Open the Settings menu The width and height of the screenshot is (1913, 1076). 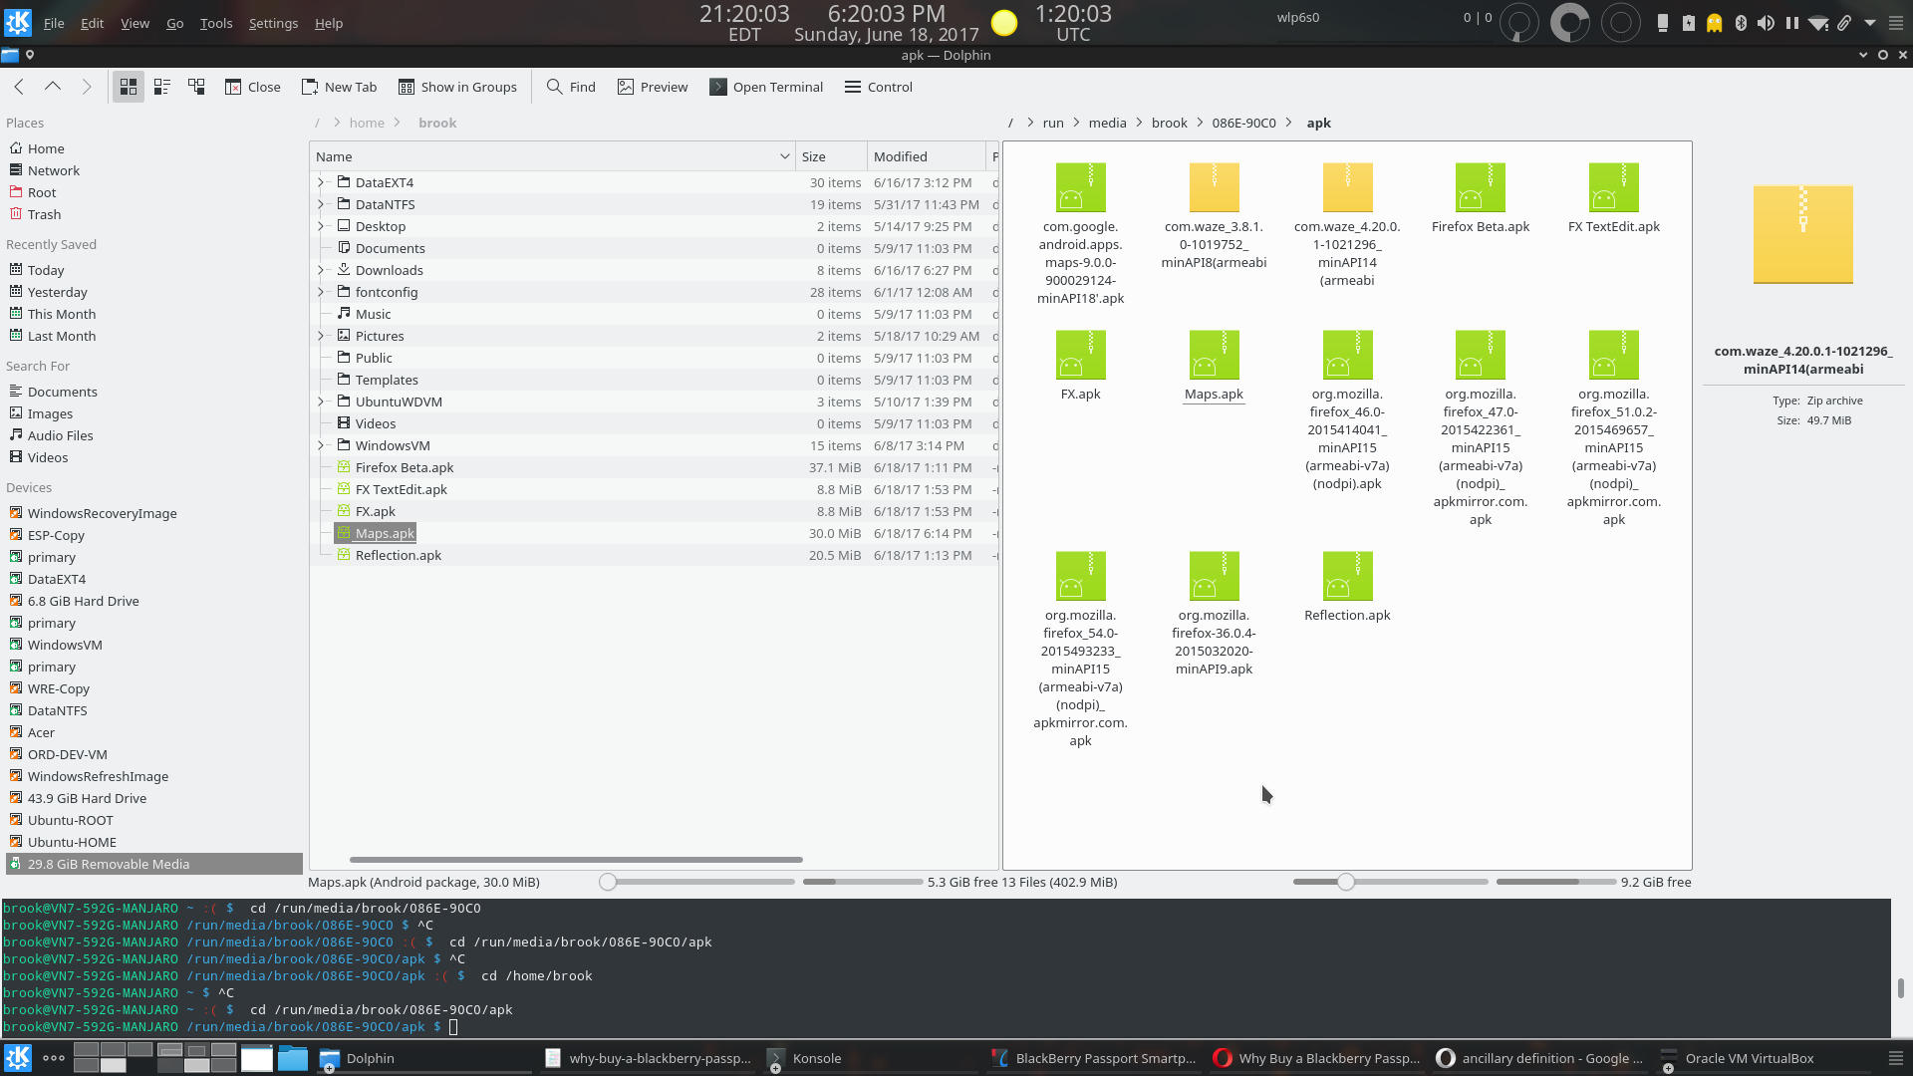(273, 23)
